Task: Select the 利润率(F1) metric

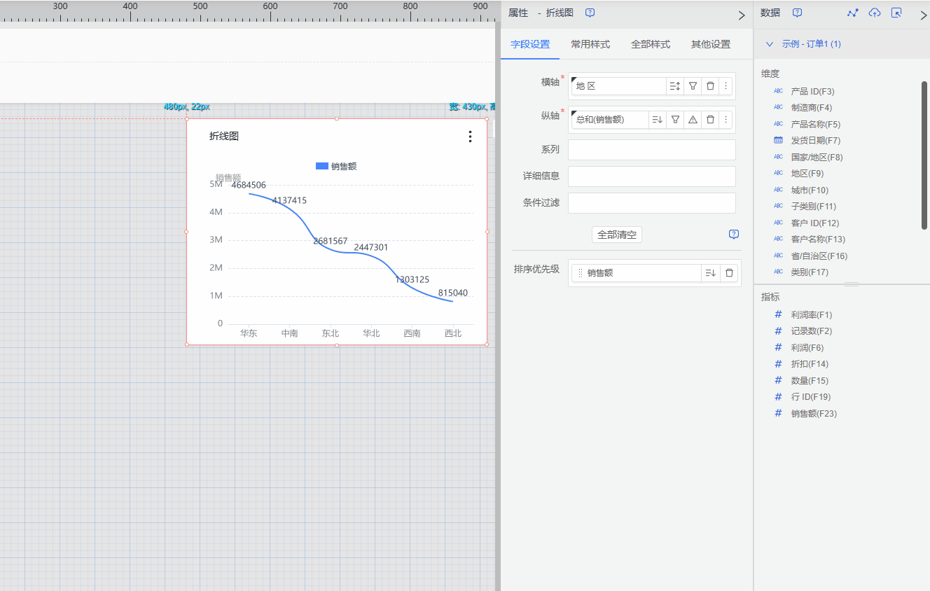Action: pyautogui.click(x=811, y=315)
